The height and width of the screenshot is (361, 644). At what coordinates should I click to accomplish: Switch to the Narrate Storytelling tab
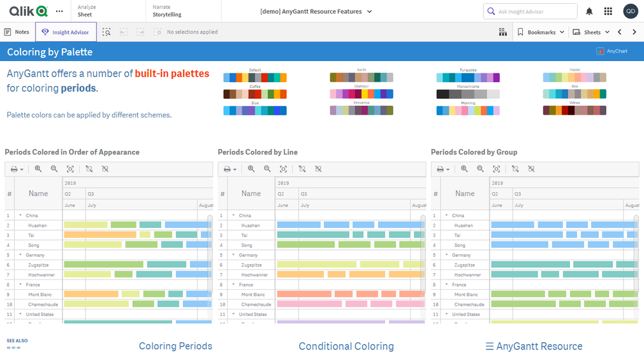[x=167, y=11]
